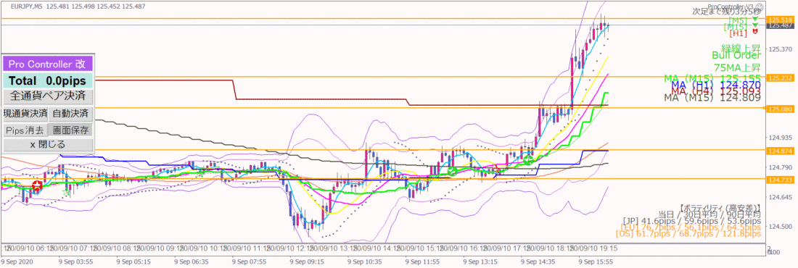
Task: Select the 124.874 orange price label
Action: [780, 151]
